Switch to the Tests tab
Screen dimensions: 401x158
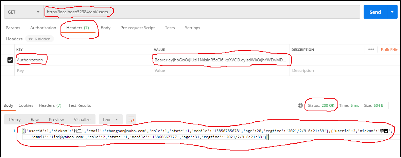click(170, 28)
